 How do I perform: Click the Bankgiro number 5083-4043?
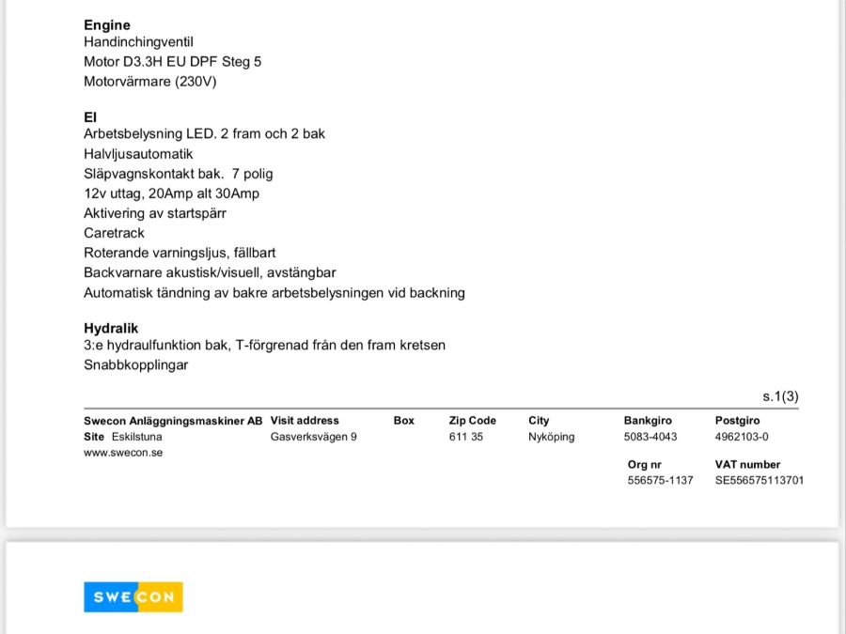pos(650,437)
